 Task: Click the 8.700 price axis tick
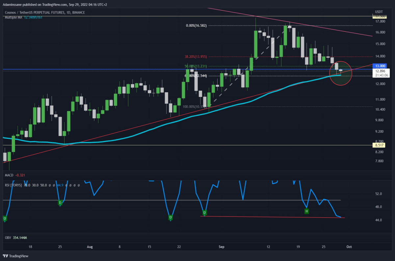379,141
